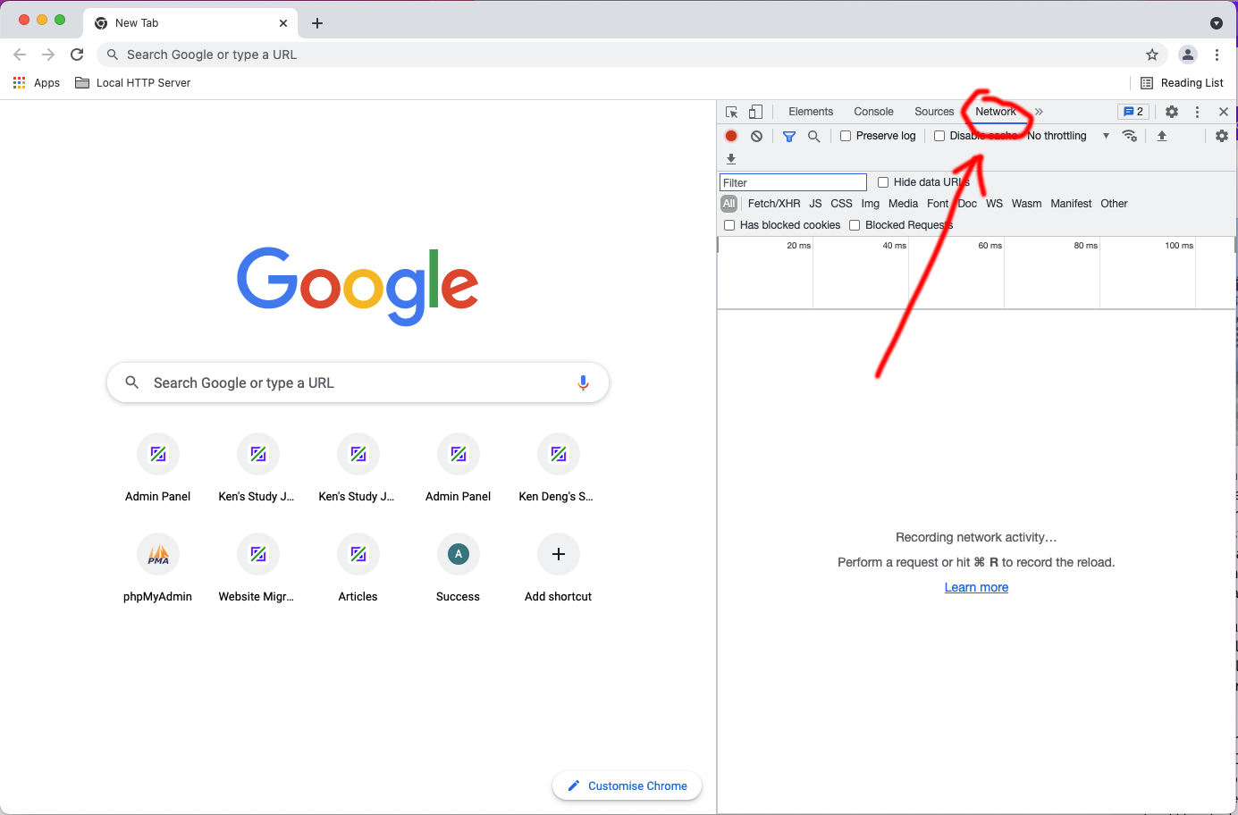Screen dimensions: 1238x815
Task: Toggle the network filter funnel icon
Action: (x=789, y=137)
